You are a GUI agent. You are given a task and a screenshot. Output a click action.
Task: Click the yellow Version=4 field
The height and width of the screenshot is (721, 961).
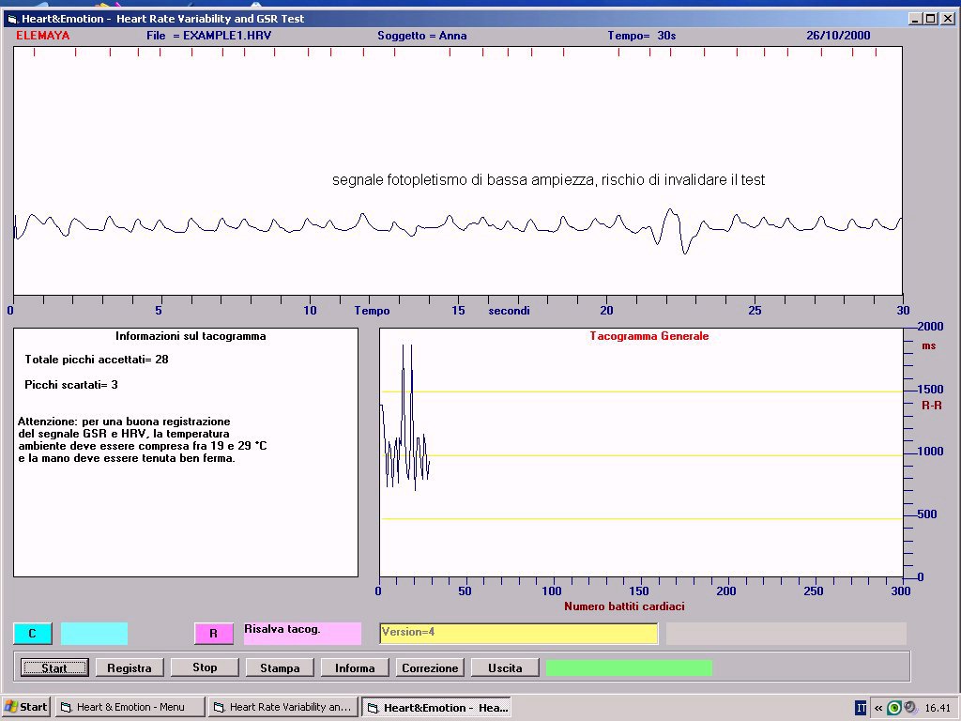pyautogui.click(x=518, y=634)
